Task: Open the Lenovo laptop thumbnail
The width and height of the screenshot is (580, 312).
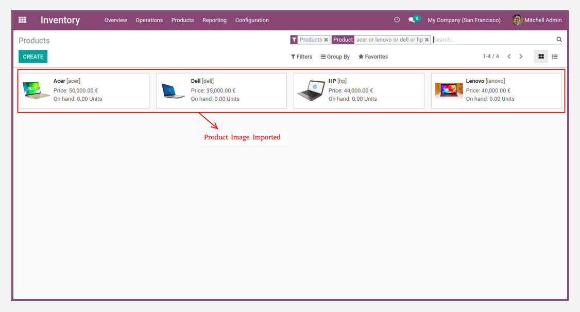Action: click(449, 90)
